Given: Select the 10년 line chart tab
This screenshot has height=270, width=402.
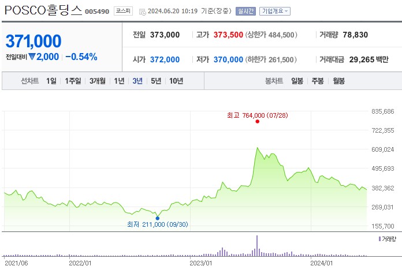Looking at the screenshot, I should click(176, 81).
